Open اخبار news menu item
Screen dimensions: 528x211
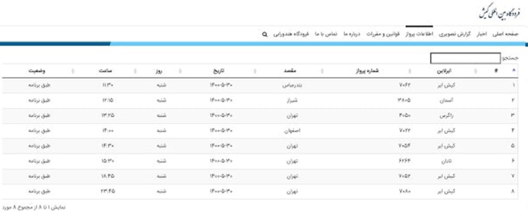[482, 34]
